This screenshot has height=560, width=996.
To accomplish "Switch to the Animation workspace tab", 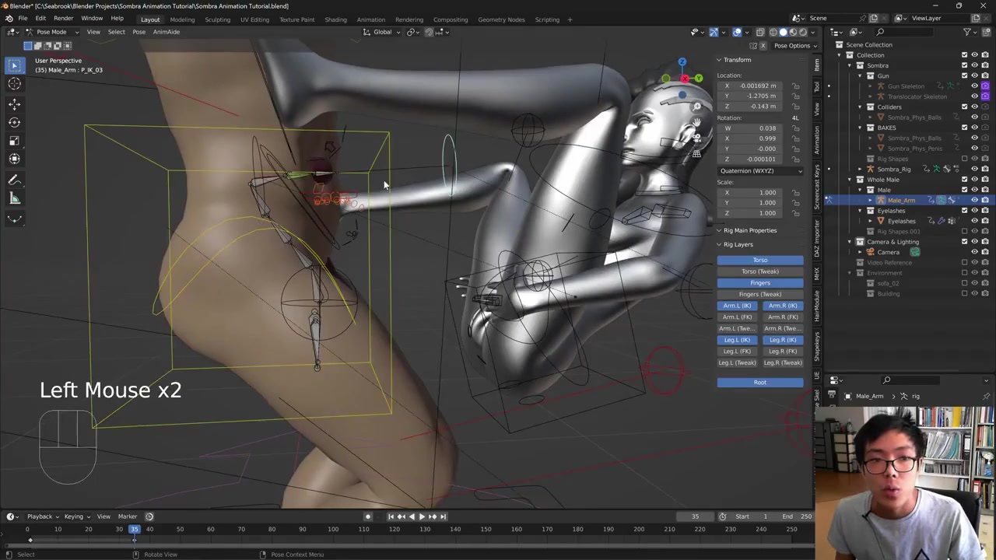I will tap(370, 19).
